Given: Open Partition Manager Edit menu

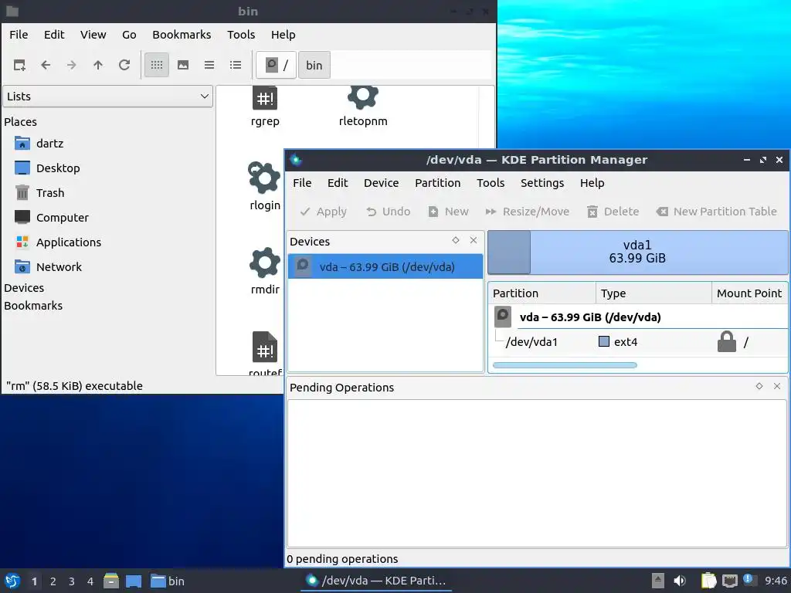Looking at the screenshot, I should pos(338,183).
